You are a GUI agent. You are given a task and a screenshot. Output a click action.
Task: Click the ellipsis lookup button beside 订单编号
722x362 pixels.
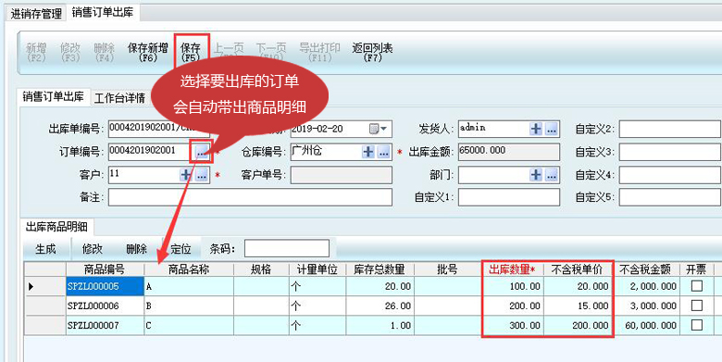(201, 151)
